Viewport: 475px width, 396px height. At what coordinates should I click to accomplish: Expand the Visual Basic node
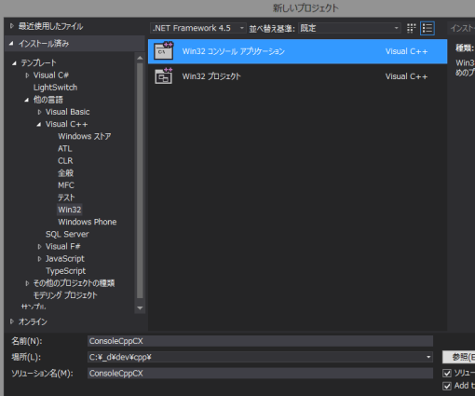(x=39, y=112)
